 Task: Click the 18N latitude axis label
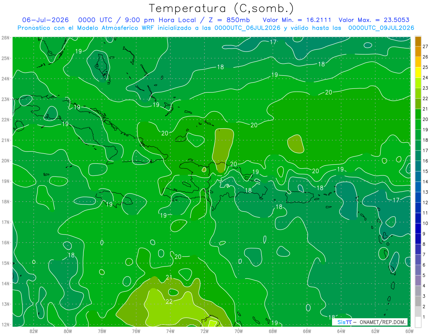pos(5,202)
